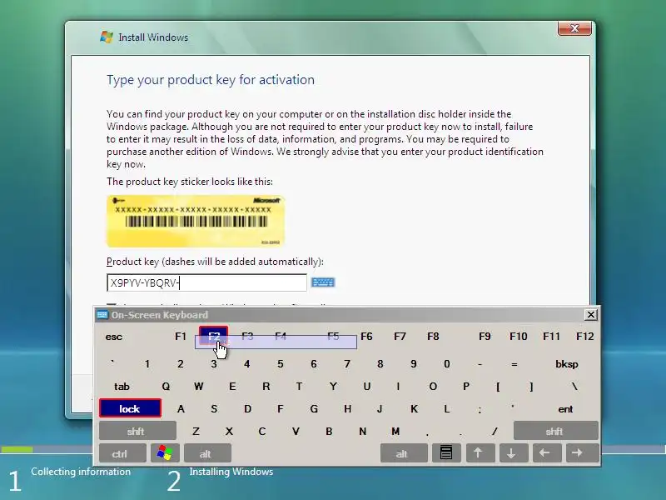Click the K key

tap(414, 409)
